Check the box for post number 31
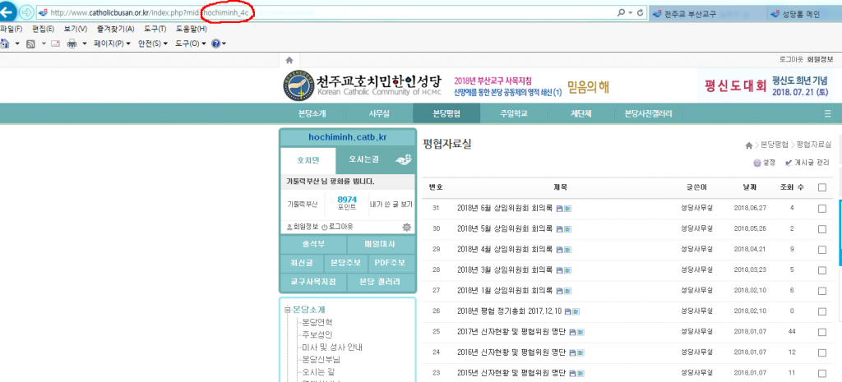 click(x=822, y=209)
